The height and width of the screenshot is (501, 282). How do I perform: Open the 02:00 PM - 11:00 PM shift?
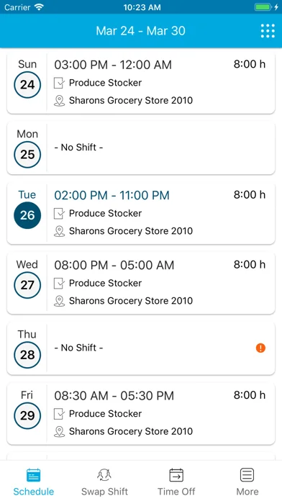[141, 214]
